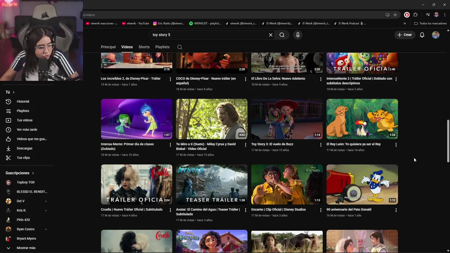Image resolution: width=450 pixels, height=253 pixels.
Task: Open Toy Story 3: El vuelo de Buzz title
Action: [272, 144]
